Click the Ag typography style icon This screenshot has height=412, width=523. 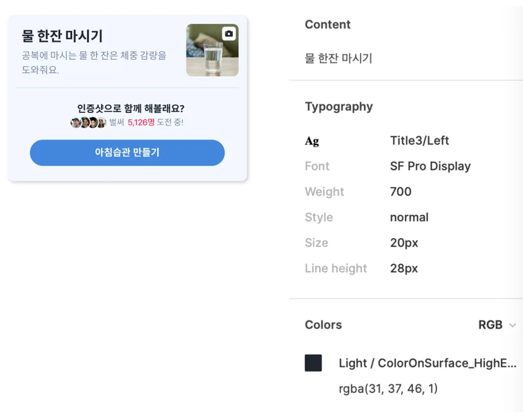point(312,141)
